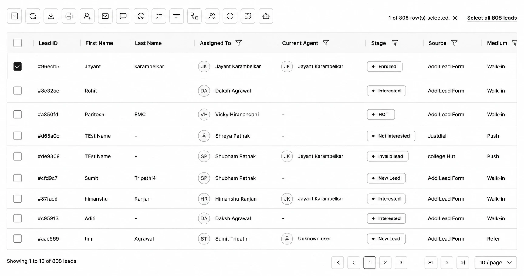Open the chat message icon

123,16
